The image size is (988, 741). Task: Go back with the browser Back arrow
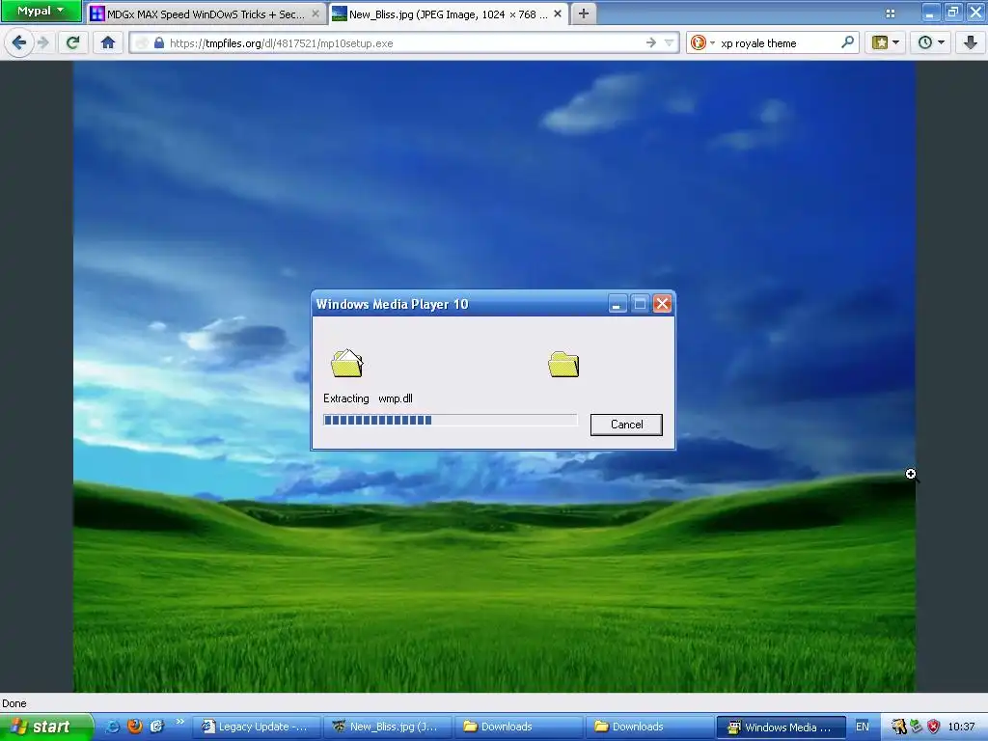tap(19, 42)
